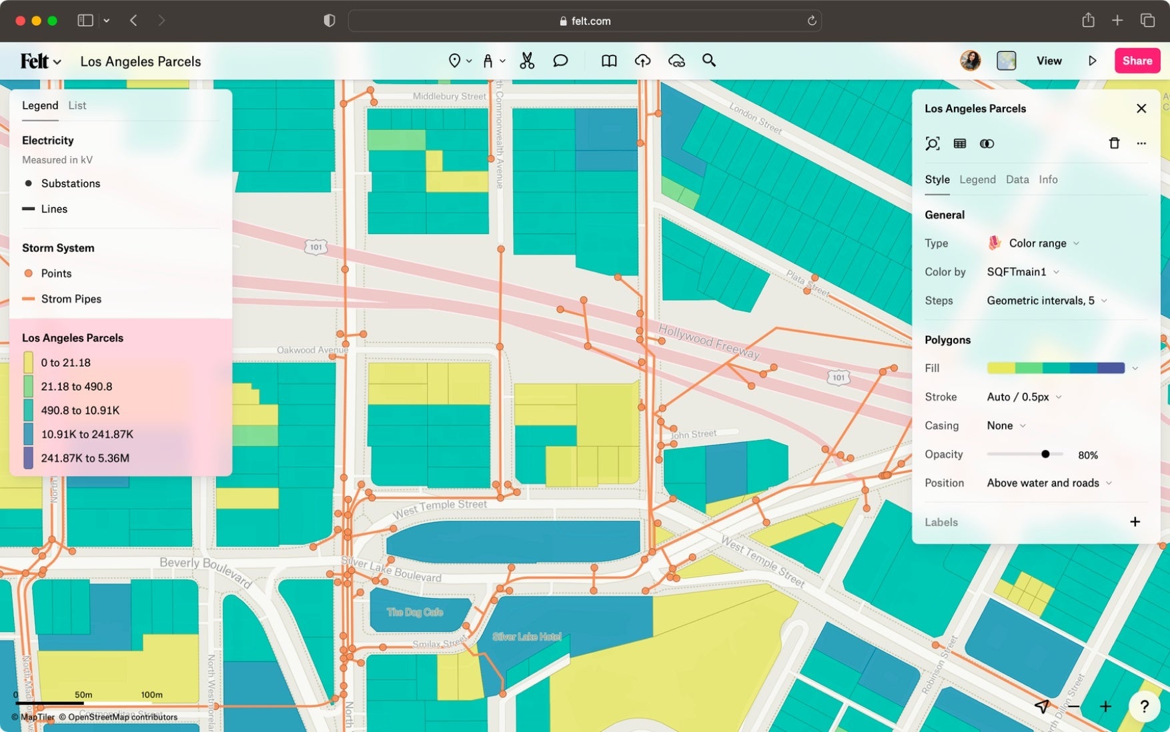Add a label with the plus icon
This screenshot has width=1170, height=732.
click(x=1135, y=522)
